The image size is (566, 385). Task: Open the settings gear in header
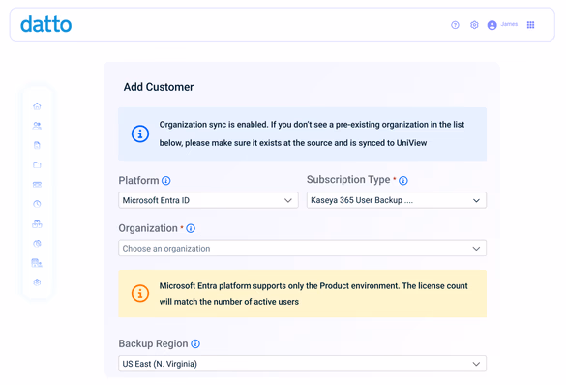click(474, 25)
